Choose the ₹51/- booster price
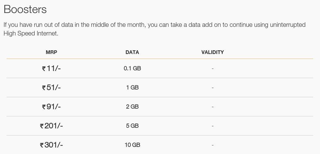The height and width of the screenshot is (154, 320). point(51,87)
